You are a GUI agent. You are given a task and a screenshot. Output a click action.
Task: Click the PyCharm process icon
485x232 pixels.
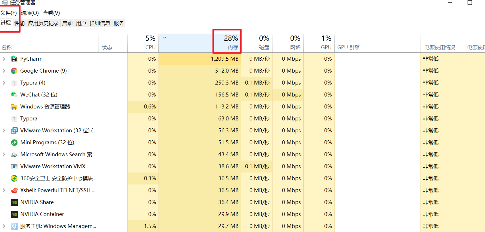click(x=14, y=59)
